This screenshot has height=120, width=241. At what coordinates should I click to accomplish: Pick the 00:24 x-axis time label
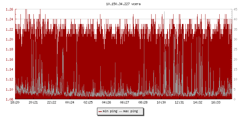click(70, 103)
